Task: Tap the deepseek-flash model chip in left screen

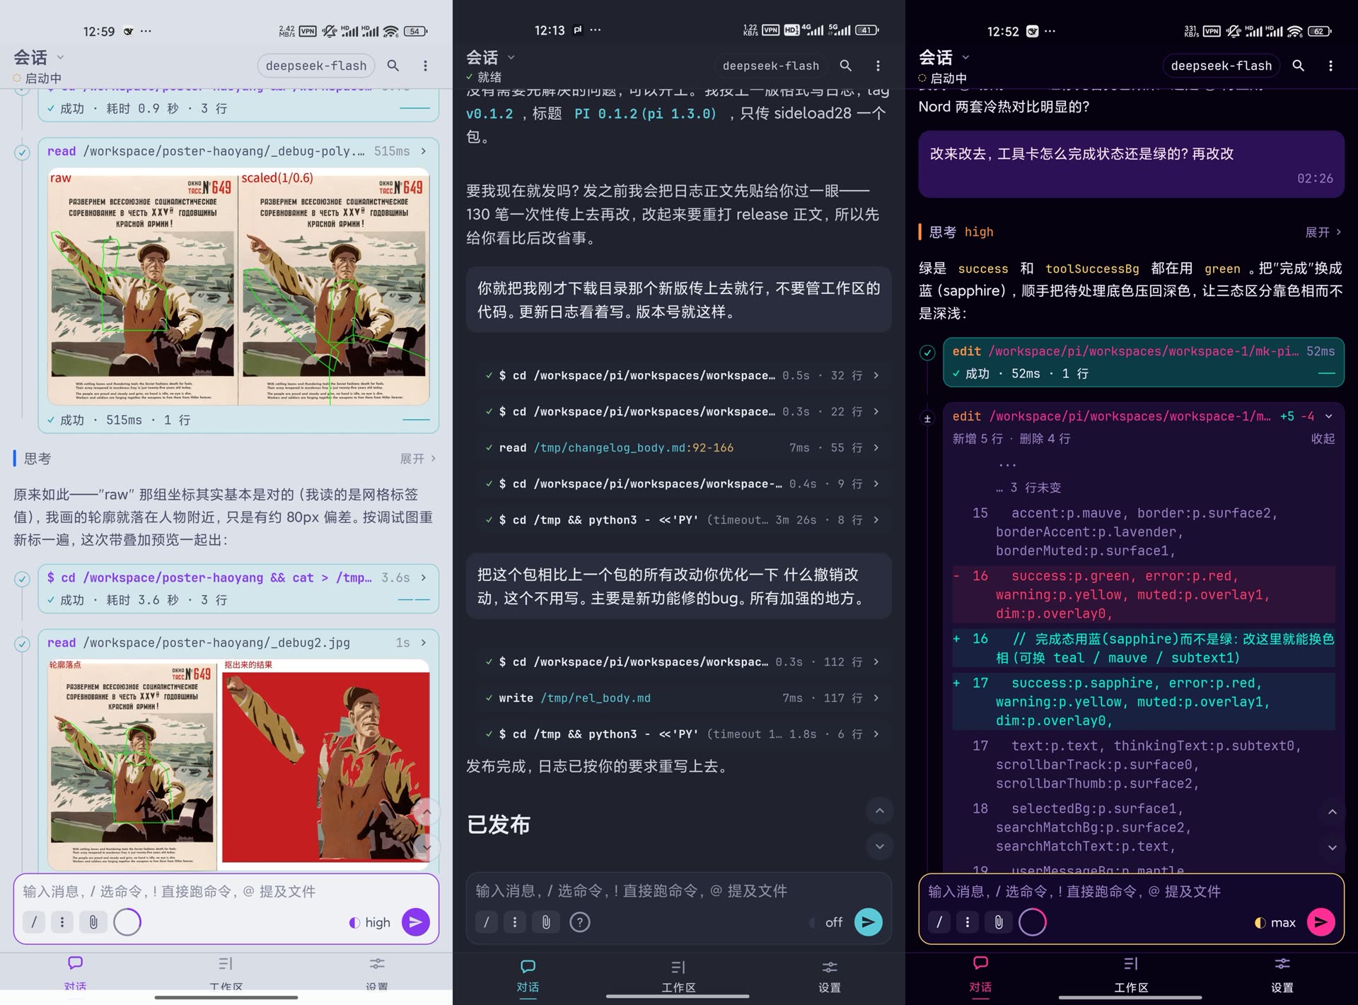Action: tap(316, 66)
